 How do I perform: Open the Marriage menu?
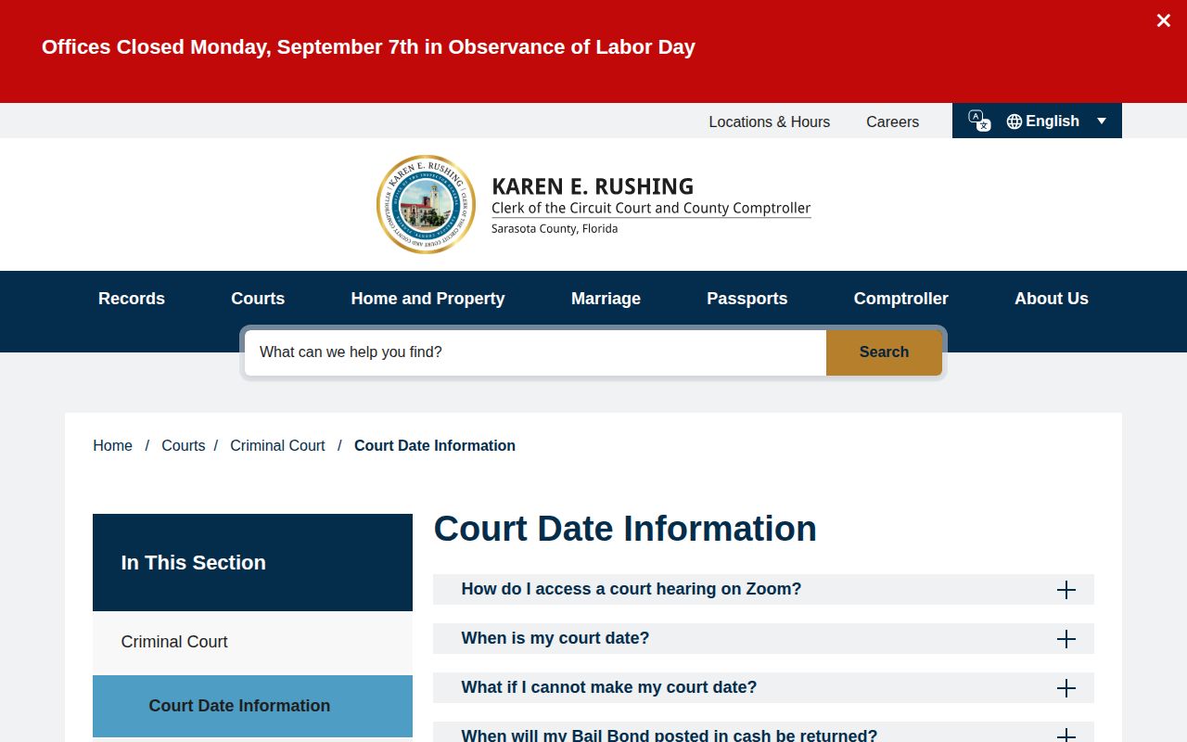[x=606, y=299]
